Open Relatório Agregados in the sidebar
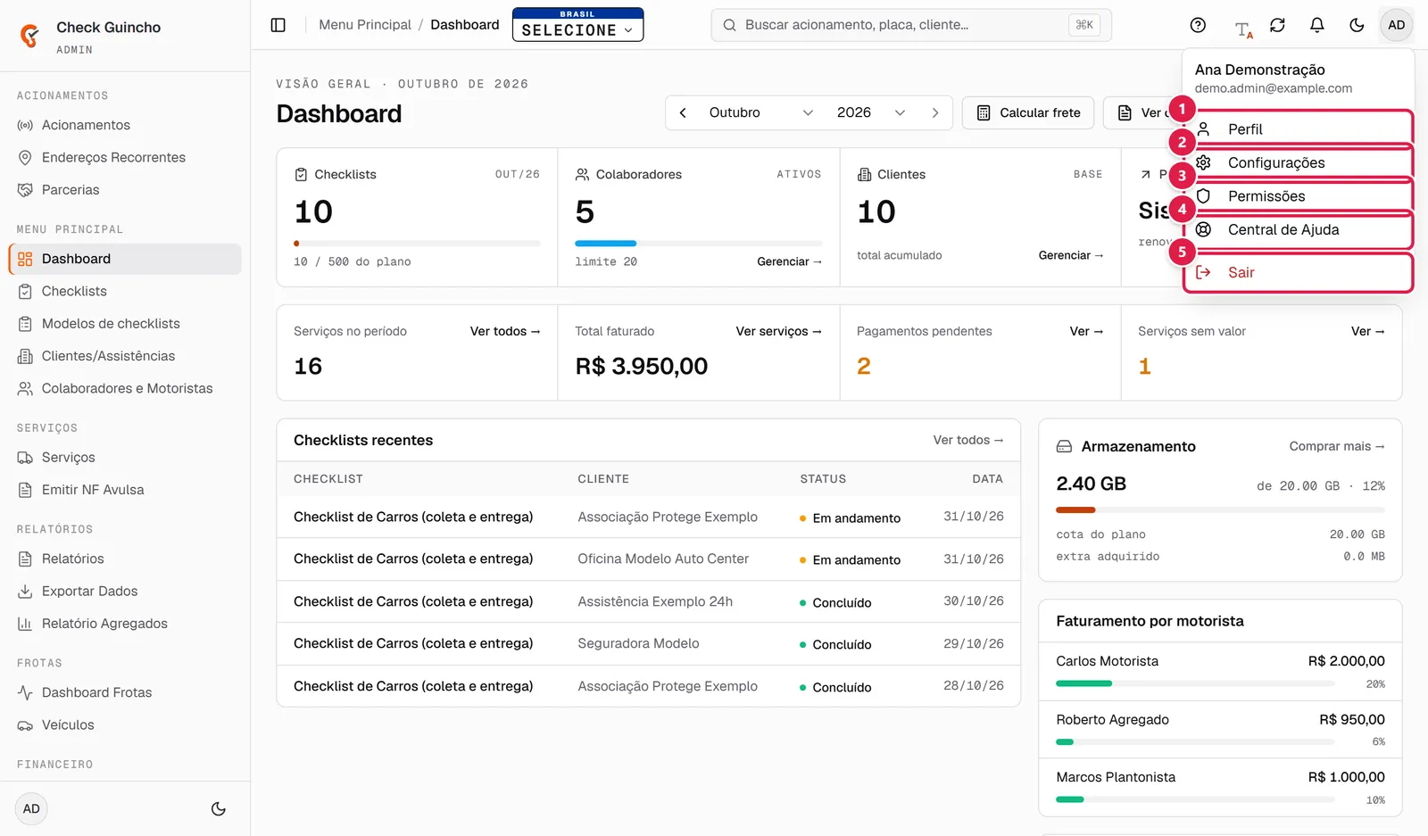 [x=125, y=624]
